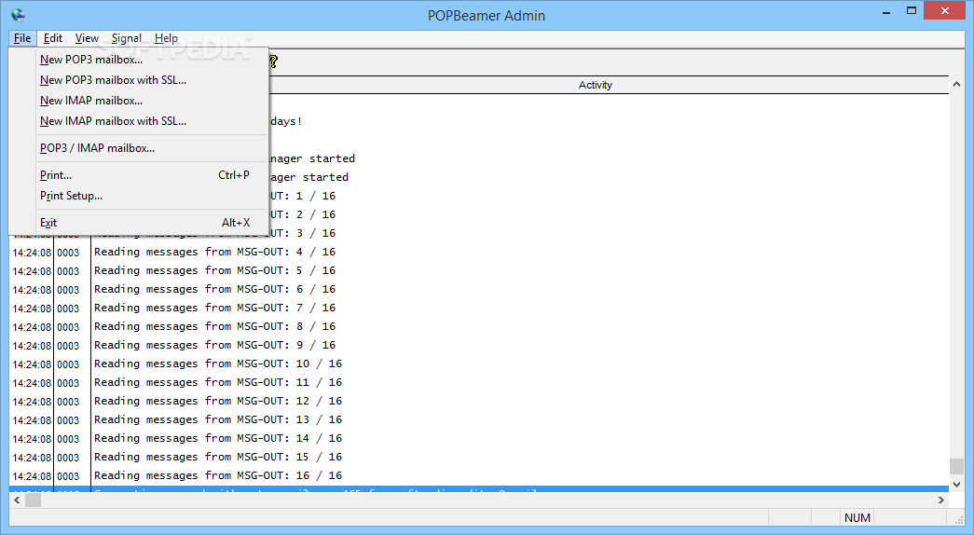Select log row 'MSG-OUT: 5 / 16'
Viewport: 974px width, 535px height.
point(479,271)
